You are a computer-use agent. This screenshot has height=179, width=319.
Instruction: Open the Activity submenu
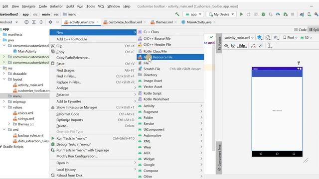(170, 106)
